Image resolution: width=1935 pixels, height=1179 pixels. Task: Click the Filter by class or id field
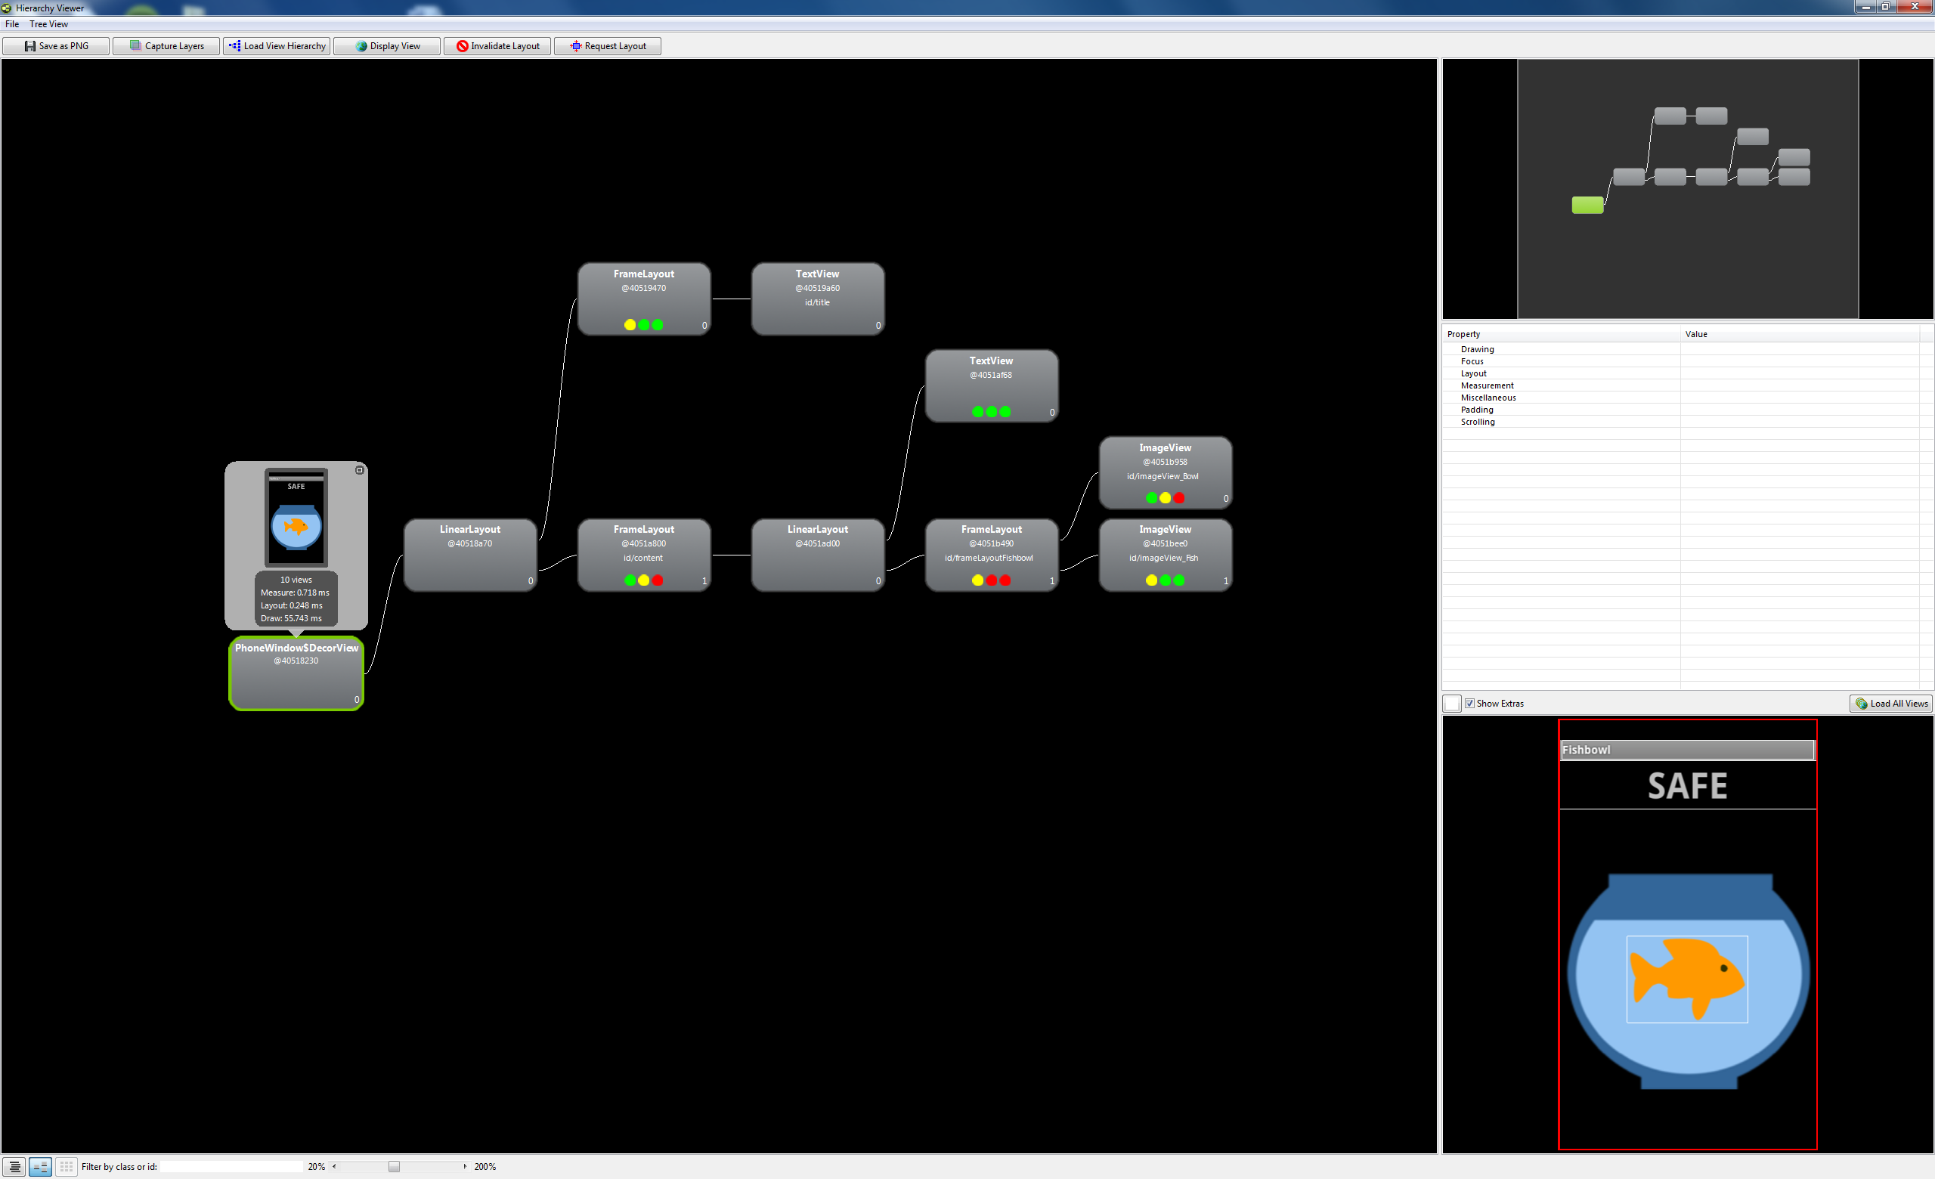pos(231,1167)
